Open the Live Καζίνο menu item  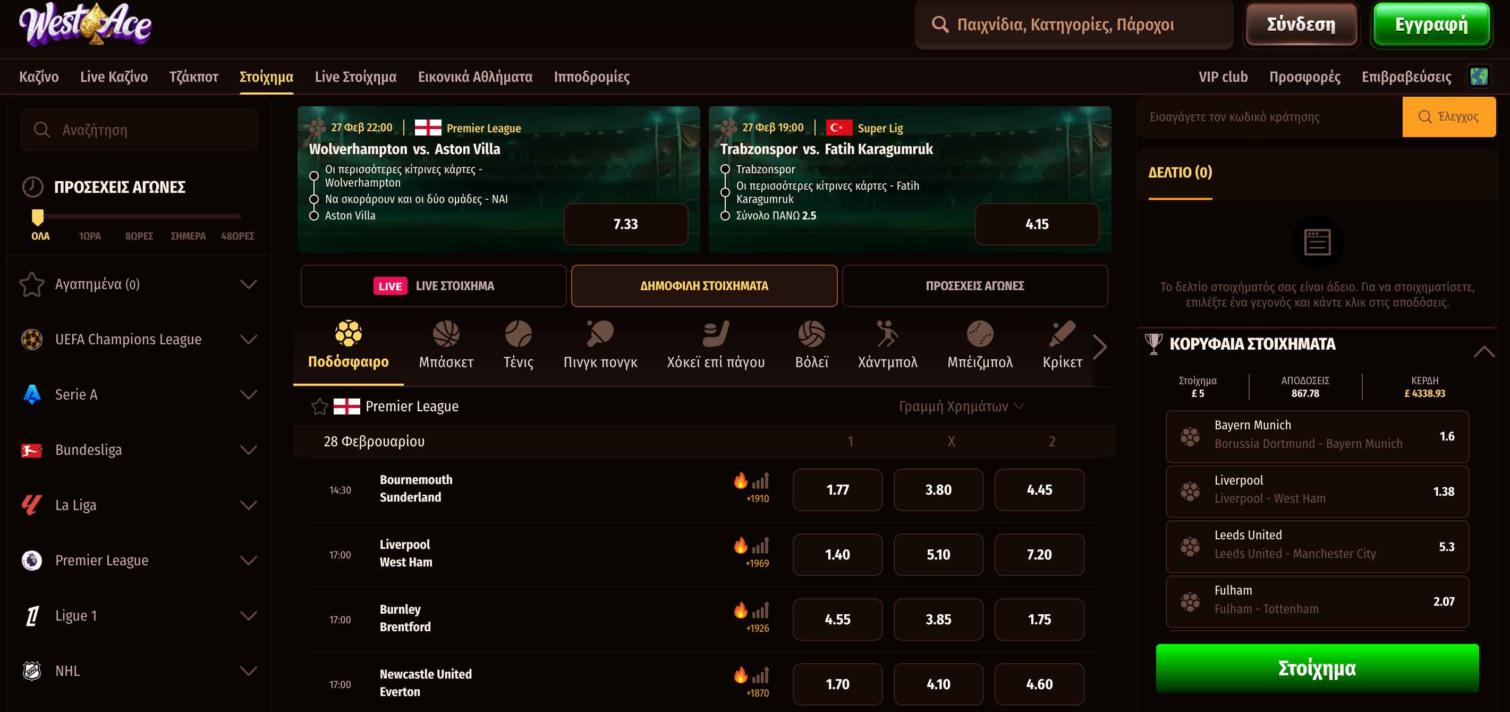click(114, 77)
